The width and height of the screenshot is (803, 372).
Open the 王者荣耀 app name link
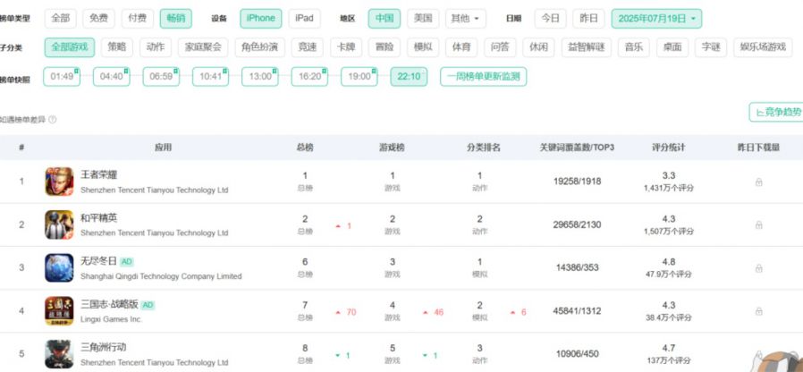(99, 174)
